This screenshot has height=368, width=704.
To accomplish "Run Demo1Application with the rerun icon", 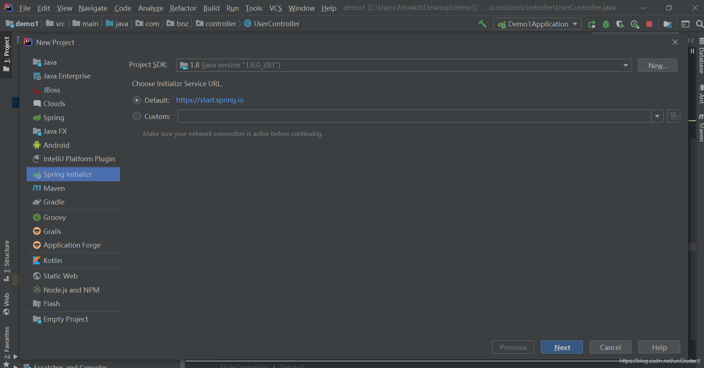I will tap(592, 24).
